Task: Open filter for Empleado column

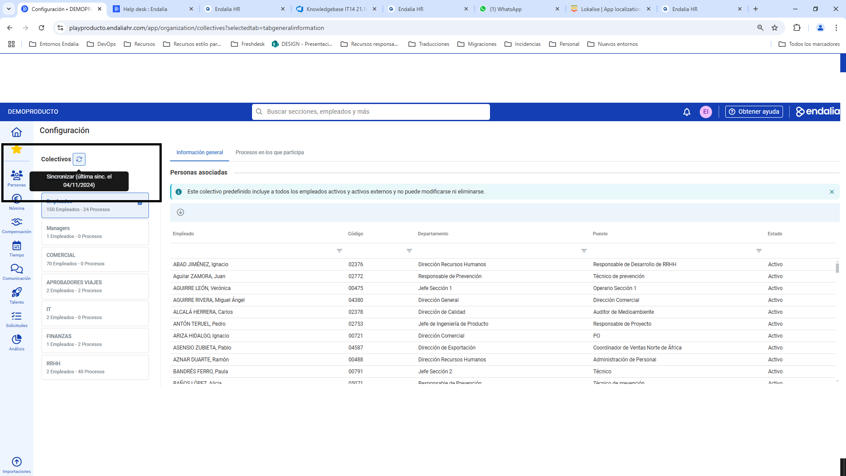Action: point(339,251)
